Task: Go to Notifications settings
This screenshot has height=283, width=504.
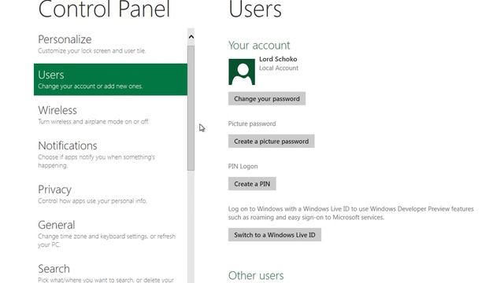Action: [x=110, y=155]
